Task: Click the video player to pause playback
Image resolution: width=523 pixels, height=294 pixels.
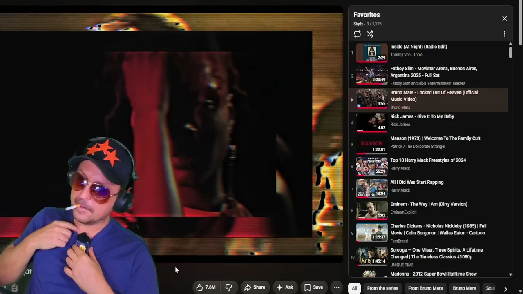Action: coord(172,135)
